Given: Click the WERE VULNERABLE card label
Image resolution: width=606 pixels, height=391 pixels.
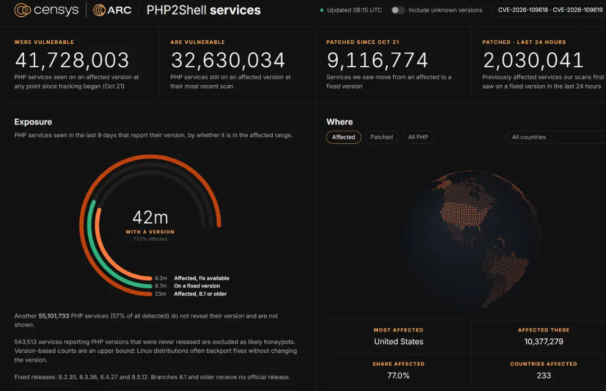Looking at the screenshot, I should pyautogui.click(x=44, y=42).
